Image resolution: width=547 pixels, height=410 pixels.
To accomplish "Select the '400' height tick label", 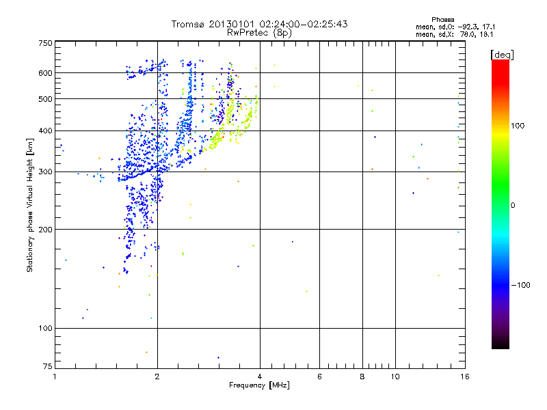I will [x=45, y=131].
